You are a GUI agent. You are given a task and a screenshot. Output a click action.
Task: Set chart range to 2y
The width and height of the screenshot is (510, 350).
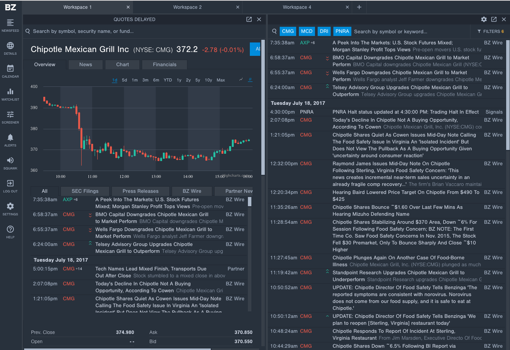(189, 80)
